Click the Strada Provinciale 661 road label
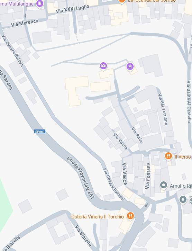Viewport: 192px width, 251px height. click(80, 178)
